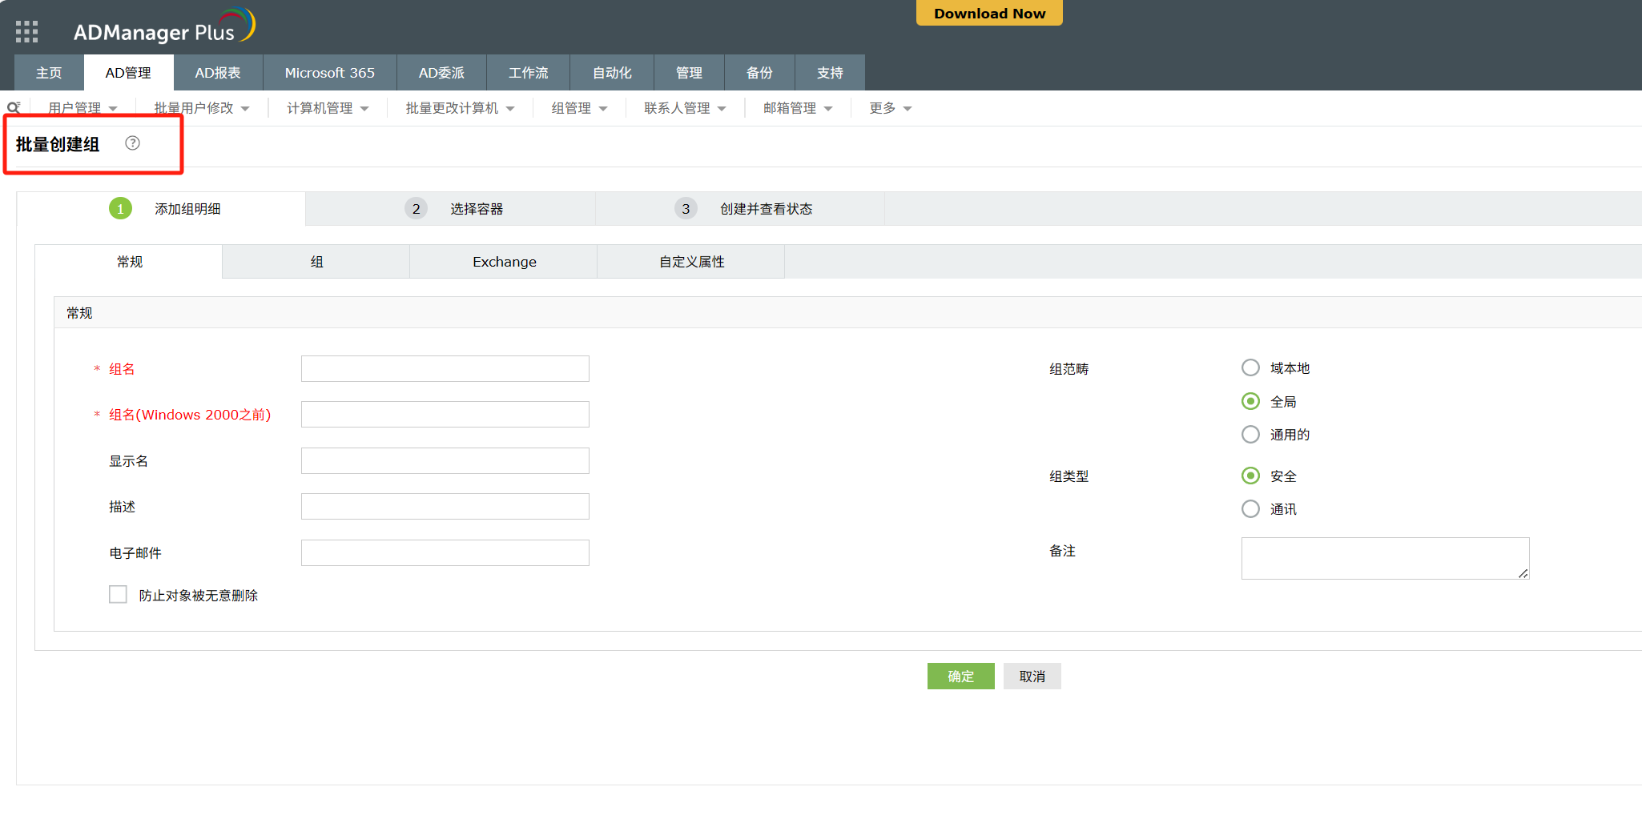The image size is (1642, 815).
Task: Click the 备注 text area
Action: coord(1384,558)
